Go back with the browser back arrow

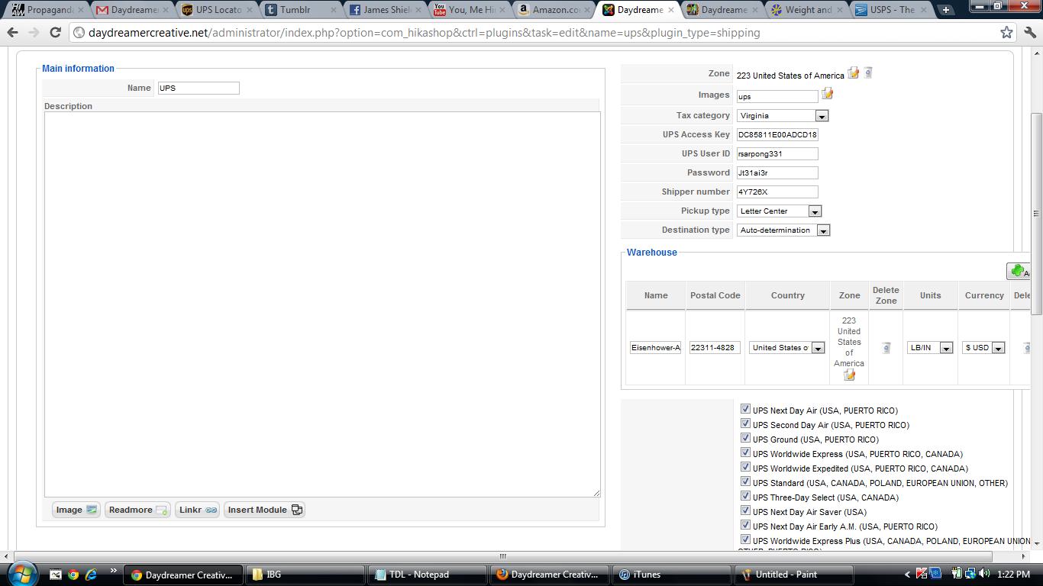[13, 33]
